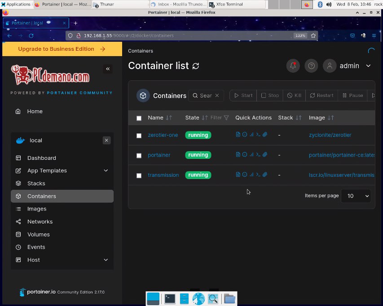Check the portainer row checkbox
The width and height of the screenshot is (383, 306).
(139, 156)
